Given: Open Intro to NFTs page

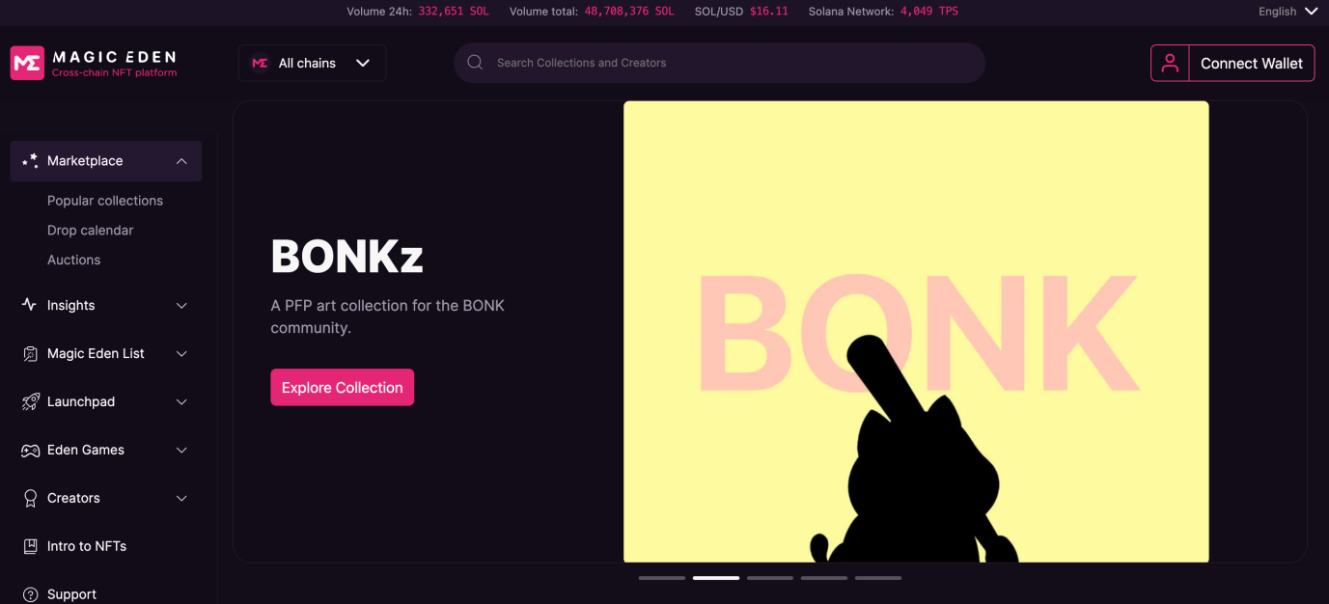Looking at the screenshot, I should (x=87, y=546).
